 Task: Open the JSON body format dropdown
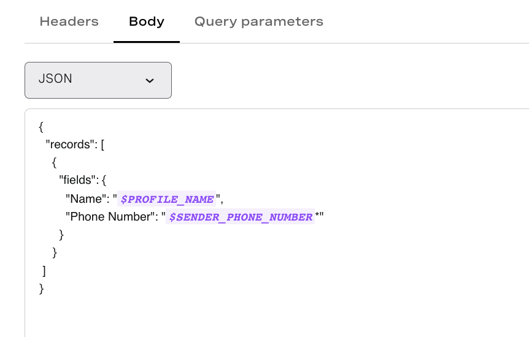click(x=98, y=80)
